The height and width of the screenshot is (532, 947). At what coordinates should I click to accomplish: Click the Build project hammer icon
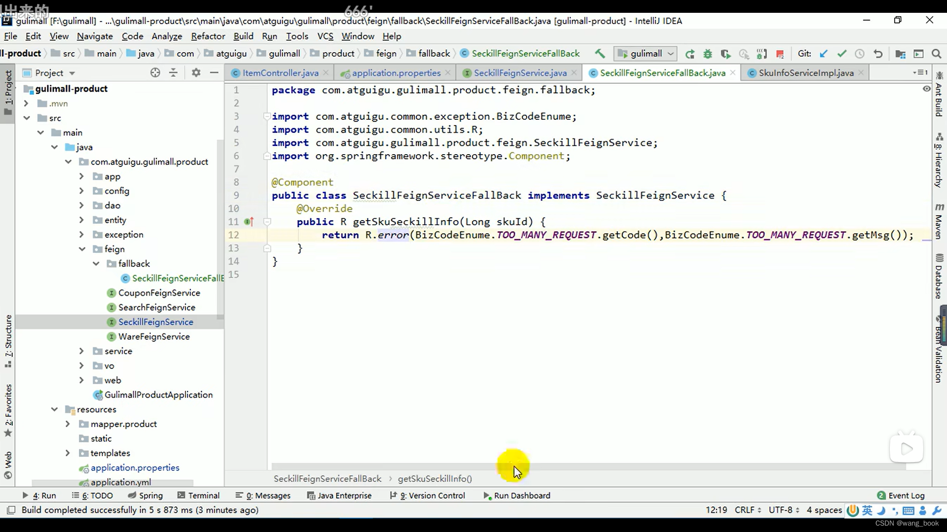[600, 54]
